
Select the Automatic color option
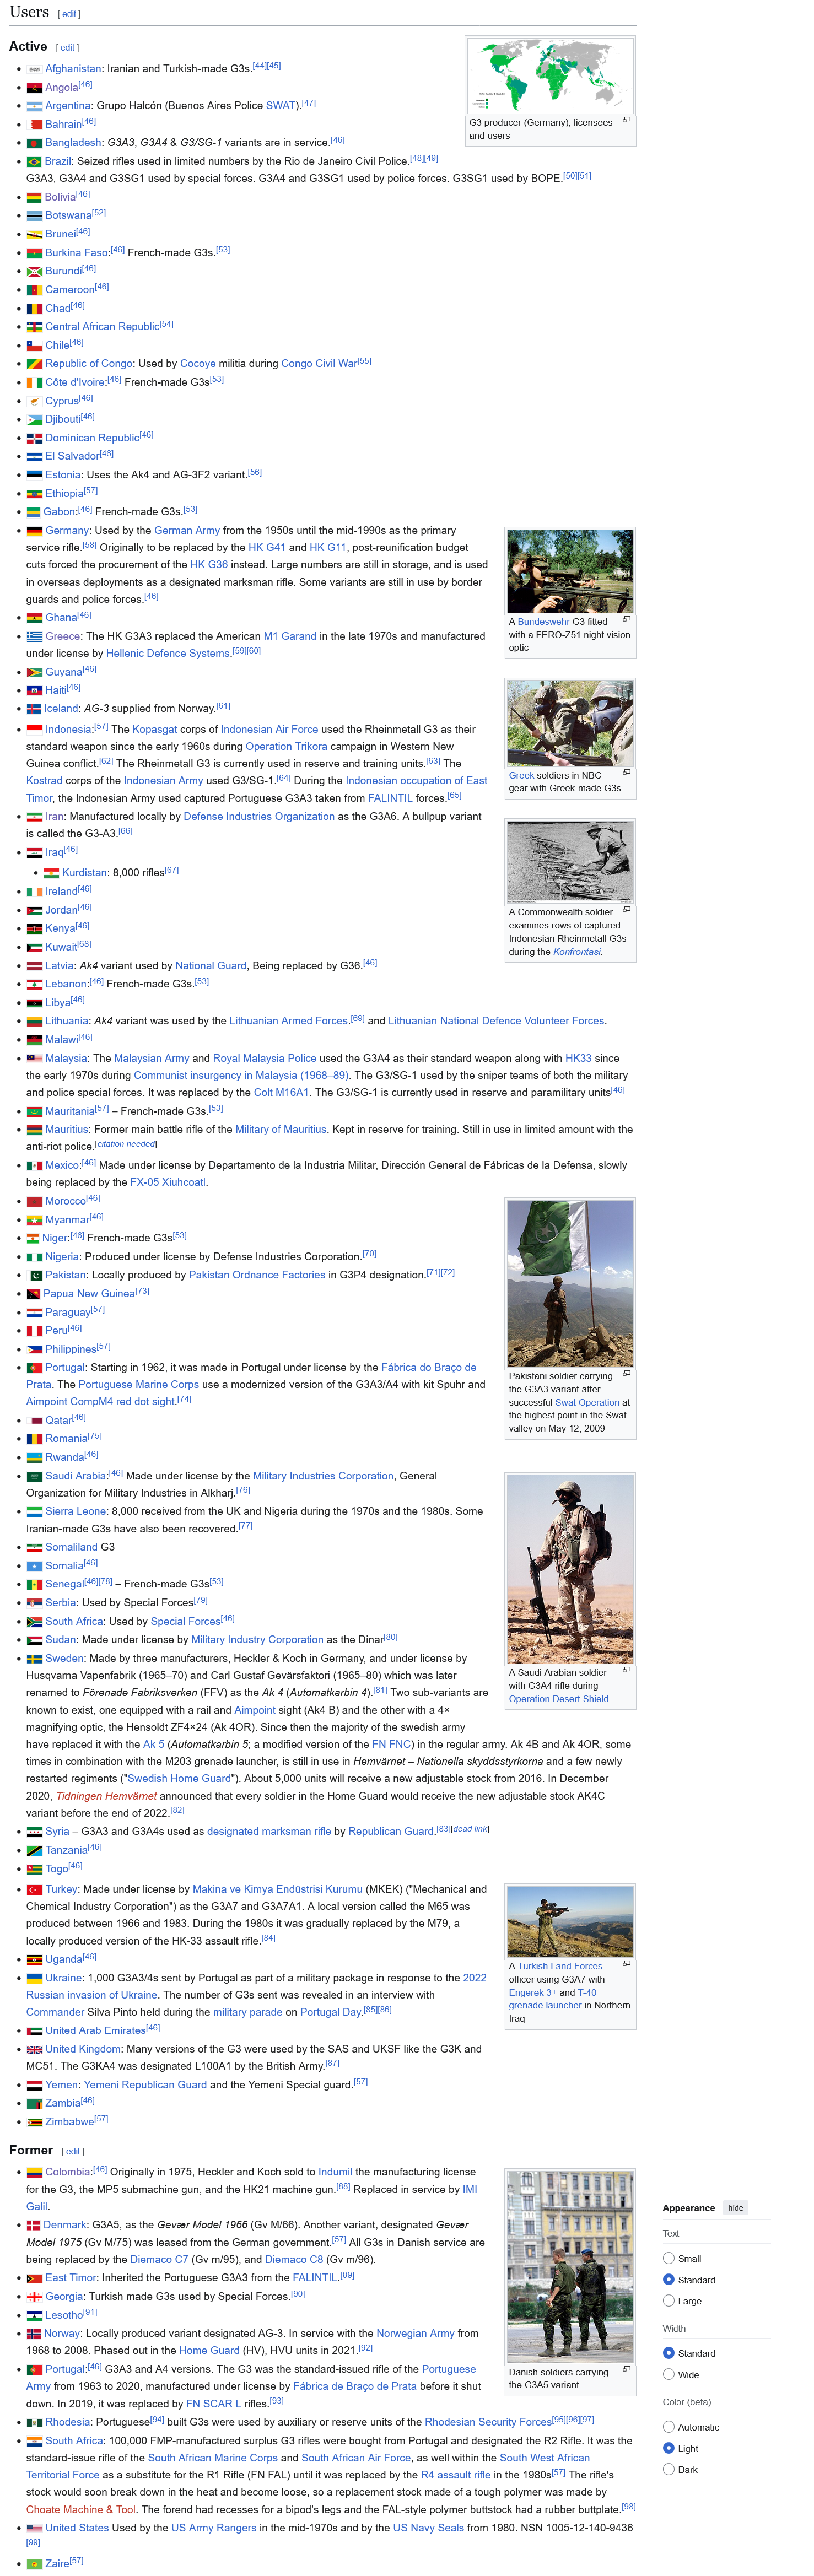668,2427
